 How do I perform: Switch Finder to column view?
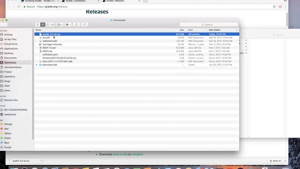pyautogui.click(x=47, y=24)
